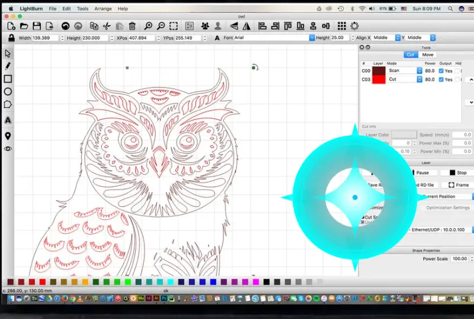Toggle Output checkbox for layer C00
The width and height of the screenshot is (474, 319).
(x=441, y=71)
